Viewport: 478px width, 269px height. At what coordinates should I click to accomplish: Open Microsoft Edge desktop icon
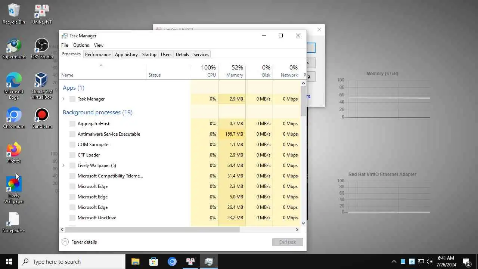pyautogui.click(x=14, y=86)
